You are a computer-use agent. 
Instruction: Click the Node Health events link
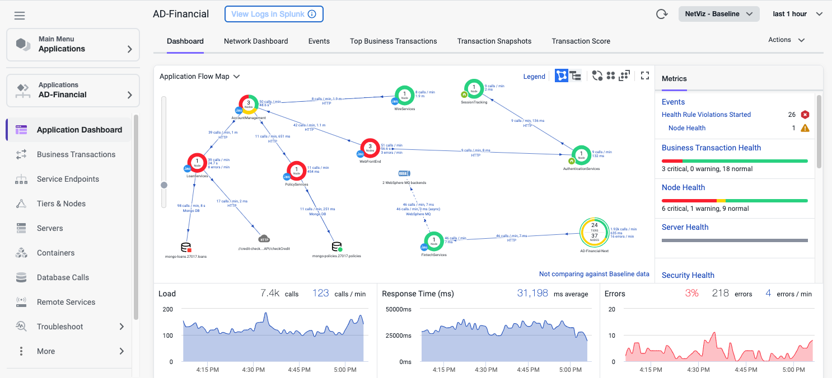687,128
